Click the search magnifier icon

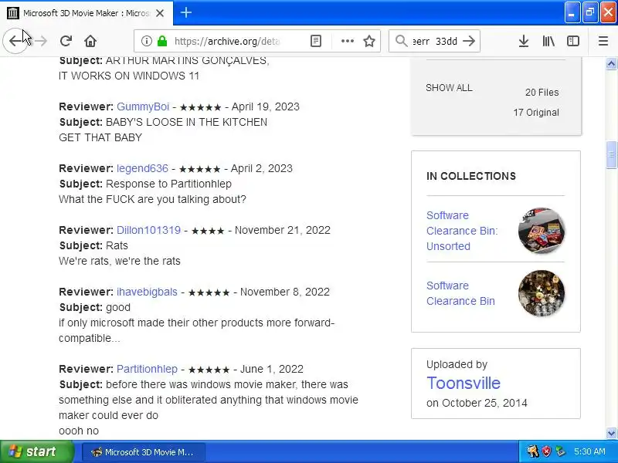pyautogui.click(x=401, y=41)
